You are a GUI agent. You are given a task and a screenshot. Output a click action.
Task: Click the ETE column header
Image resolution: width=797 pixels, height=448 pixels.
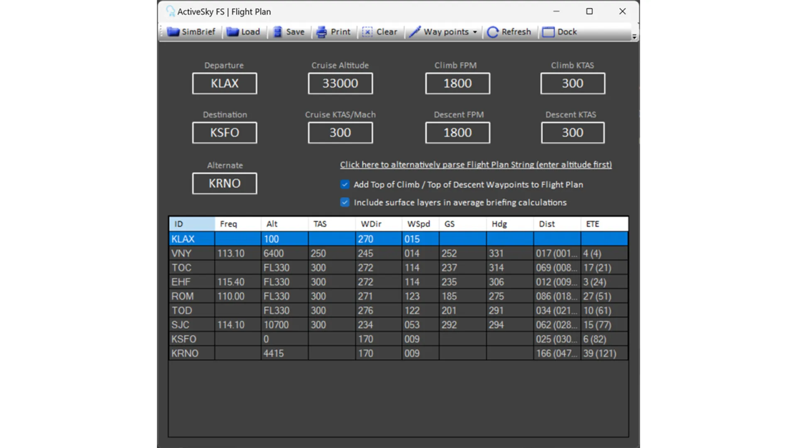(x=604, y=224)
